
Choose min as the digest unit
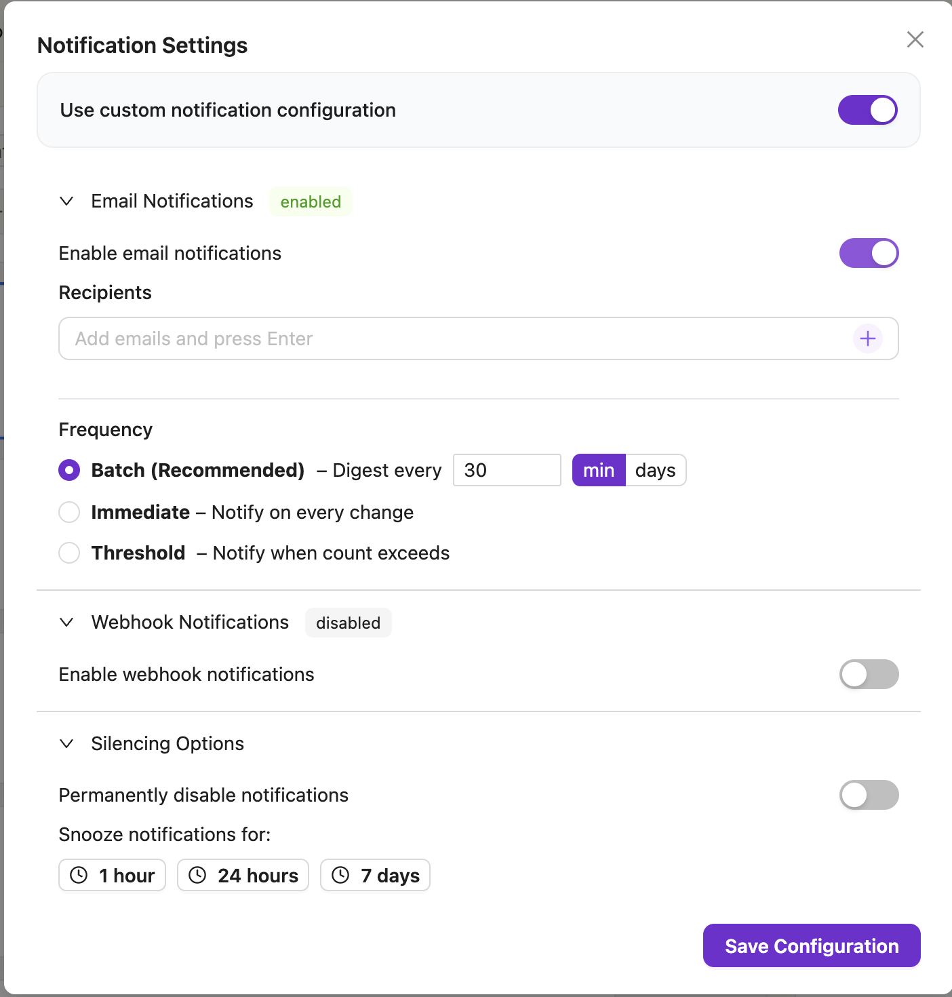click(x=599, y=470)
